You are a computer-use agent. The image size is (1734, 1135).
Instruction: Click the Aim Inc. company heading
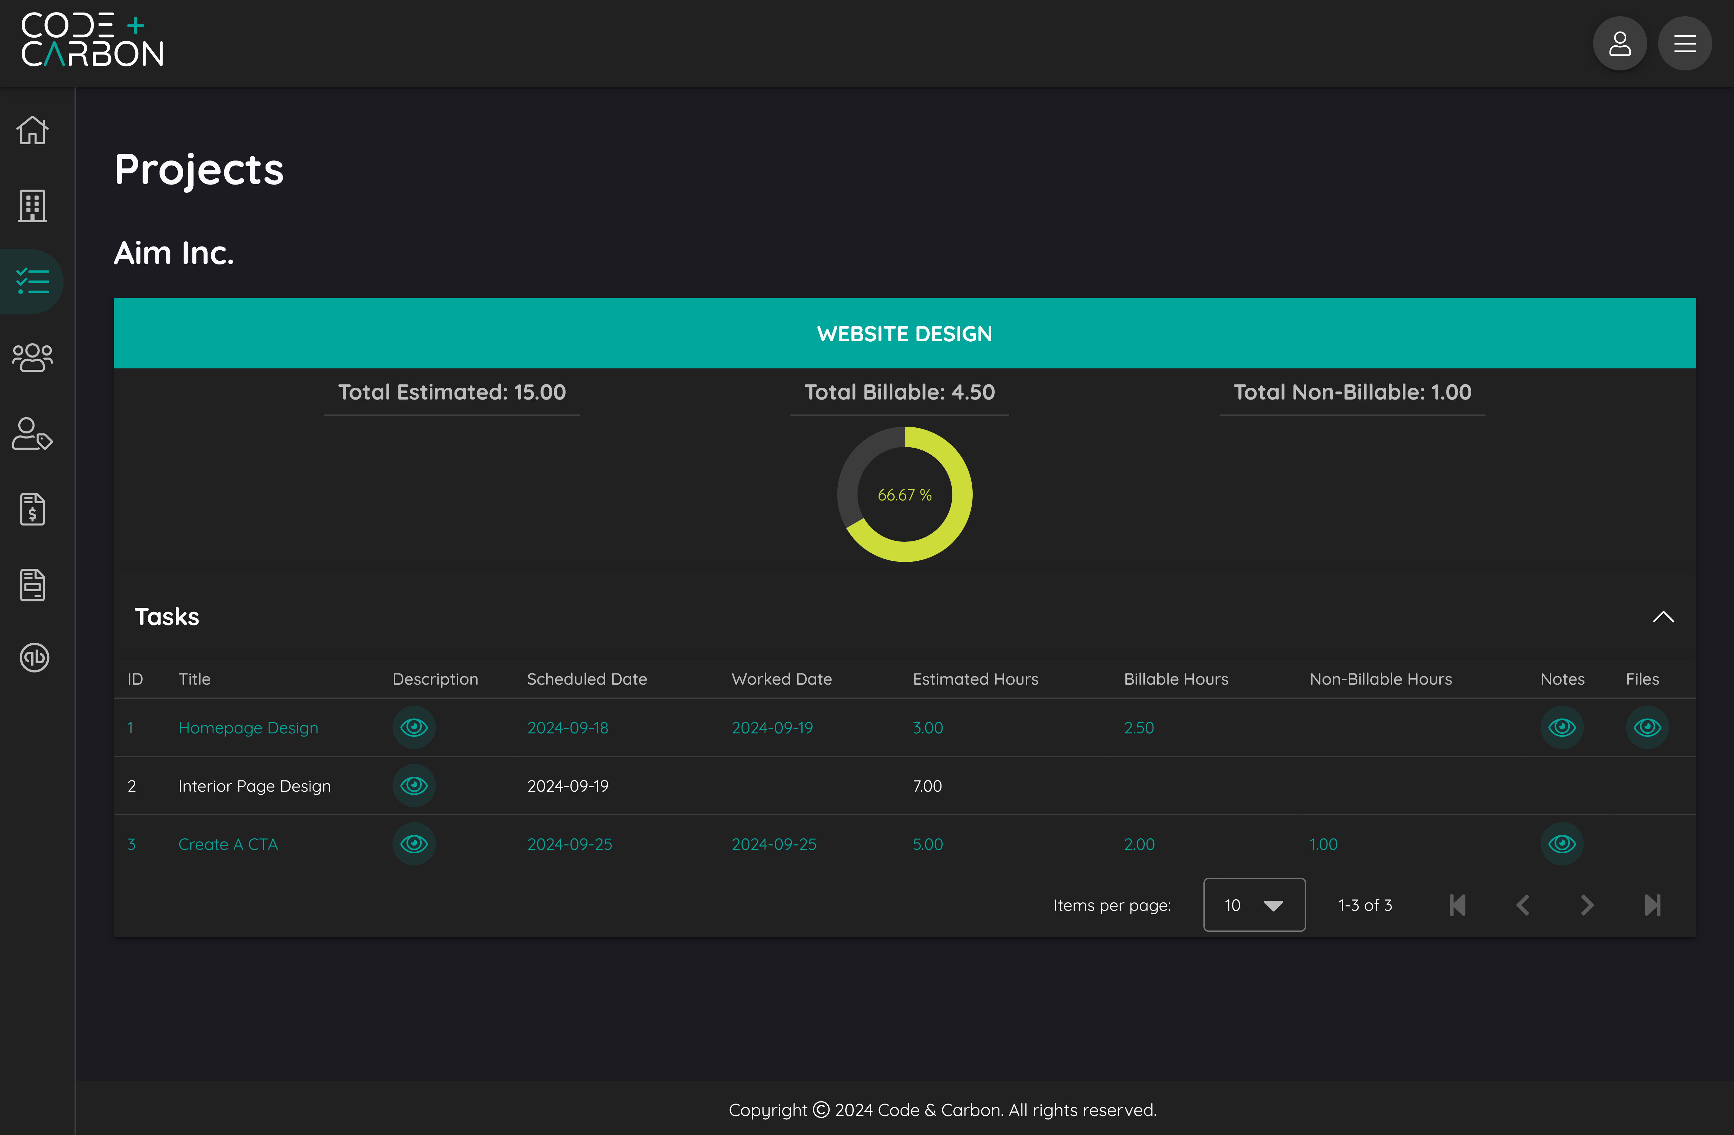point(174,253)
